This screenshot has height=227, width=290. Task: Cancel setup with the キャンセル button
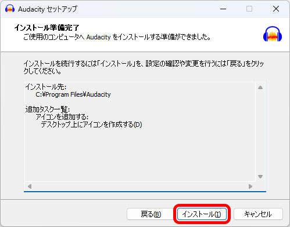[x=258, y=214]
